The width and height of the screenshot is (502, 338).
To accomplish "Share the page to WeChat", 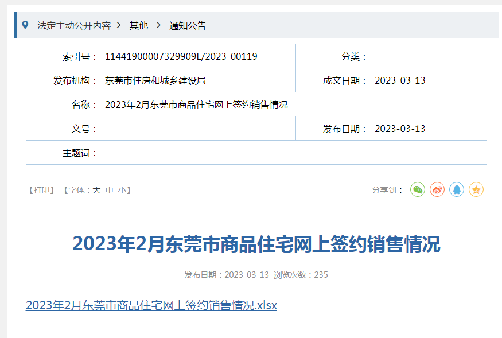I will [418, 190].
